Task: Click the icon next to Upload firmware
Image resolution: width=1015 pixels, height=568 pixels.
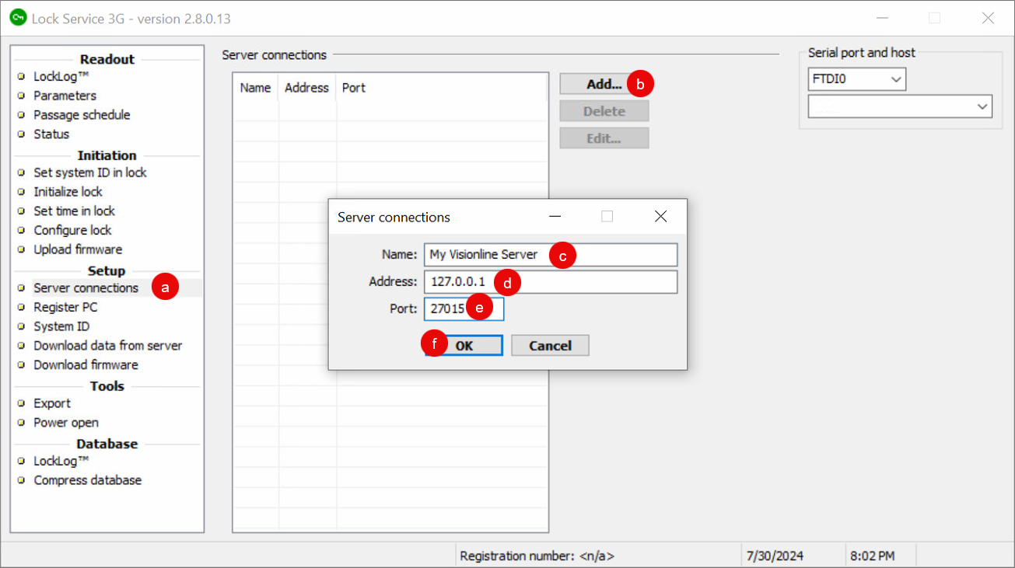Action: click(19, 249)
